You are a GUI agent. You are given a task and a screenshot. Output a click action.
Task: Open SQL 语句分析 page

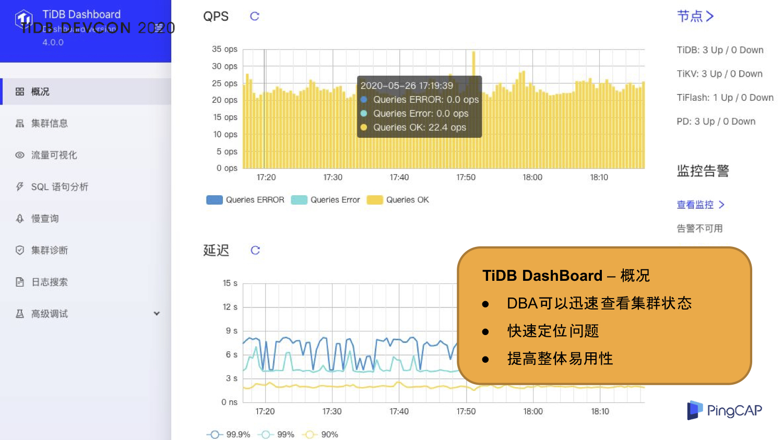point(86,187)
